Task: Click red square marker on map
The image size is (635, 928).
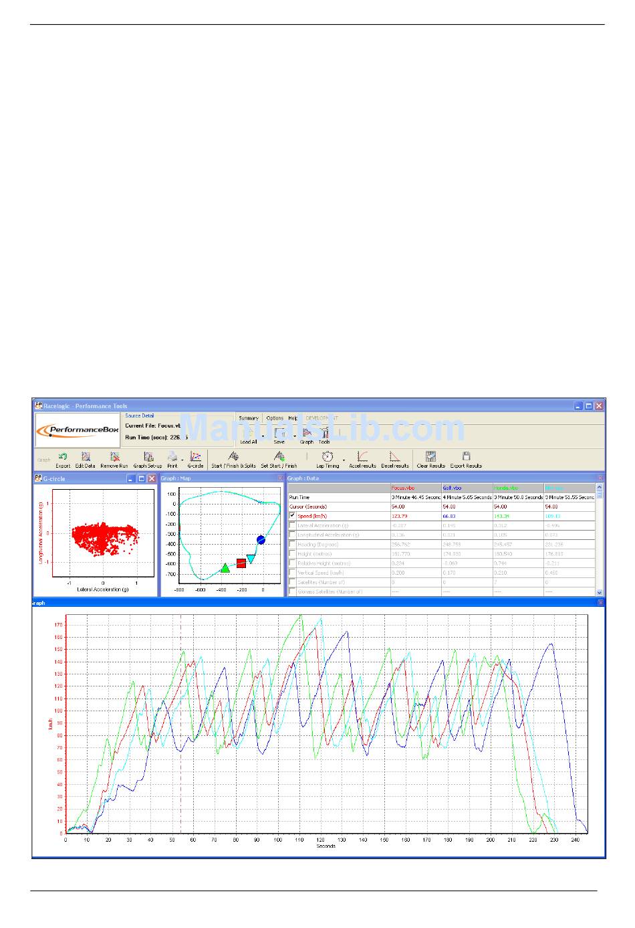Action: point(241,563)
